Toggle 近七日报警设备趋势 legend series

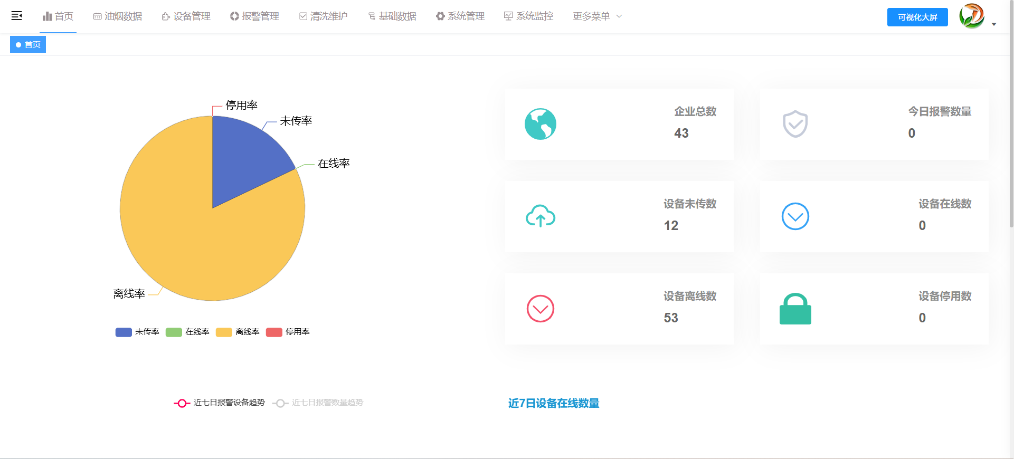coord(220,403)
